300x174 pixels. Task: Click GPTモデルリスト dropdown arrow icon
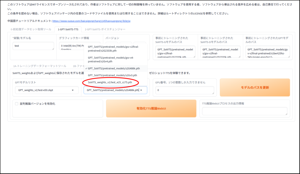tap(73, 90)
